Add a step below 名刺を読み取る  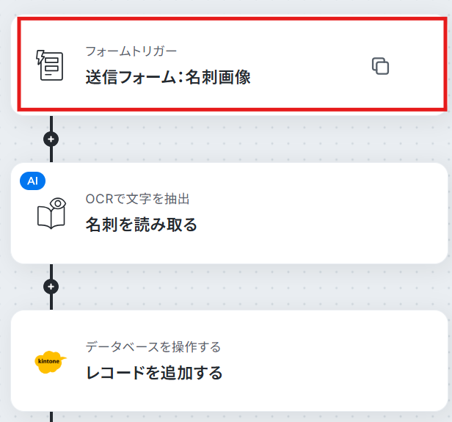click(51, 286)
